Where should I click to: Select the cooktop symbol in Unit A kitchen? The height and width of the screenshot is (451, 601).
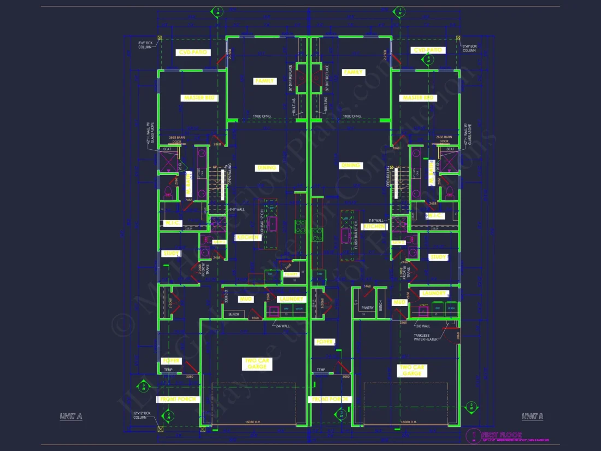tap(300, 226)
